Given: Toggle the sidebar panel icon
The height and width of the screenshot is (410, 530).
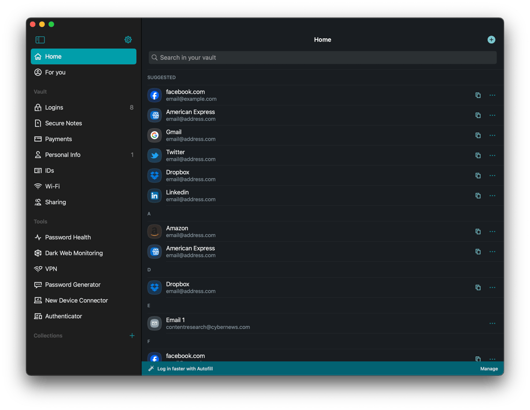Looking at the screenshot, I should (x=40, y=40).
